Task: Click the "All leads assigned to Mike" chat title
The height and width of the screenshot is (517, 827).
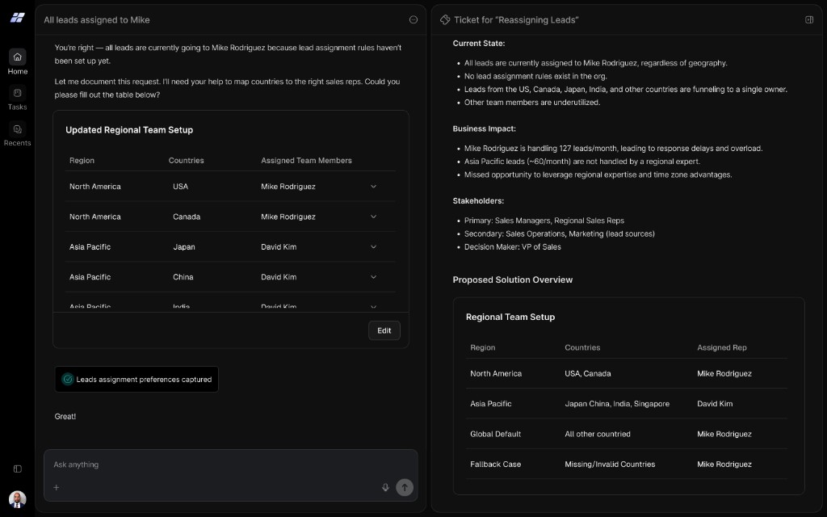Action: click(x=97, y=19)
